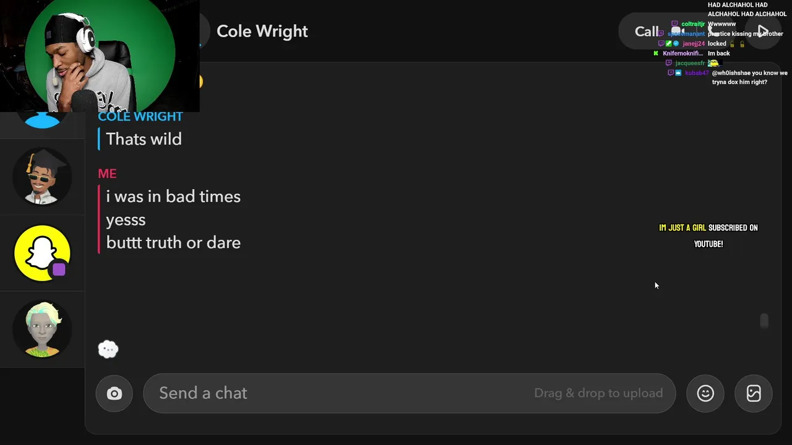Image resolution: width=792 pixels, height=445 pixels.
Task: Open the sticker and media picker icon
Action: pyautogui.click(x=754, y=394)
